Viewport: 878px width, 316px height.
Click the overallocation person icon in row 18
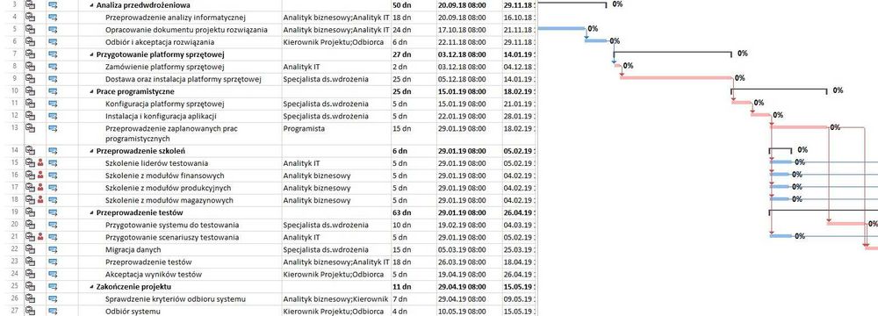point(40,200)
